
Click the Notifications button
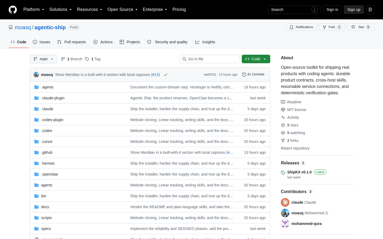(301, 27)
